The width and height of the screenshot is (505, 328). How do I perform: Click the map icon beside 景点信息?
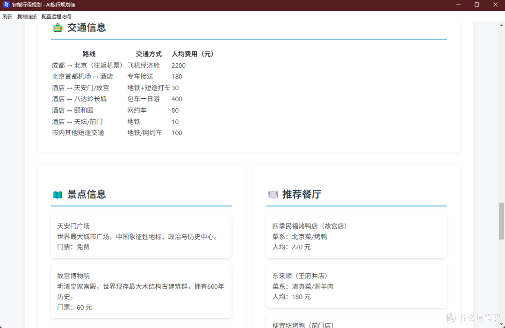click(58, 195)
